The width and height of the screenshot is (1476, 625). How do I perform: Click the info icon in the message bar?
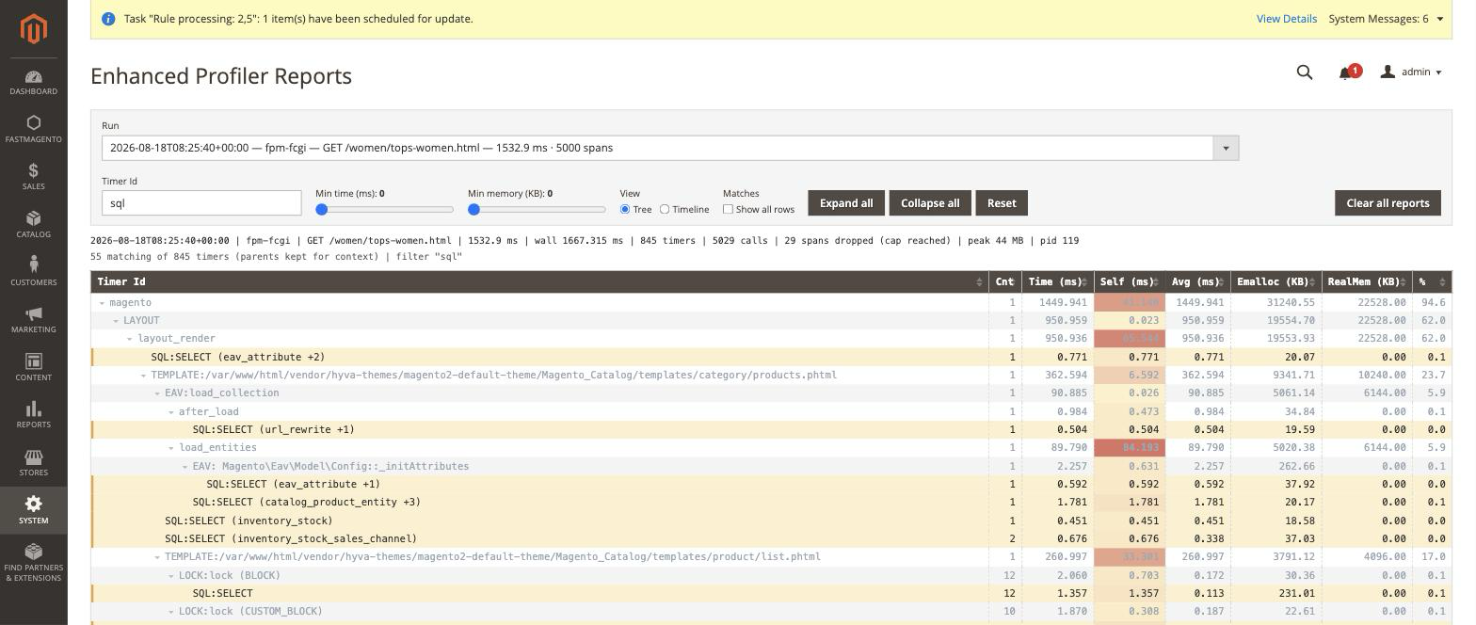point(107,19)
